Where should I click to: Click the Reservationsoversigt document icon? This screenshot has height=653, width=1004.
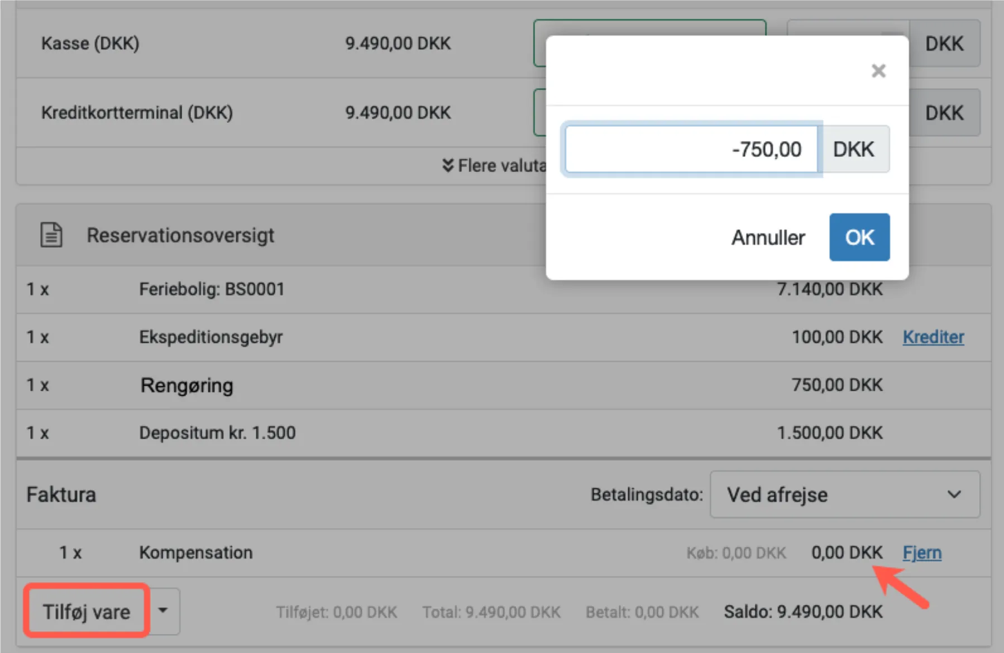tap(51, 235)
